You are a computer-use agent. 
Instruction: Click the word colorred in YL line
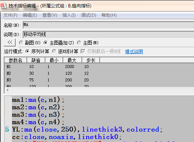[143, 129]
